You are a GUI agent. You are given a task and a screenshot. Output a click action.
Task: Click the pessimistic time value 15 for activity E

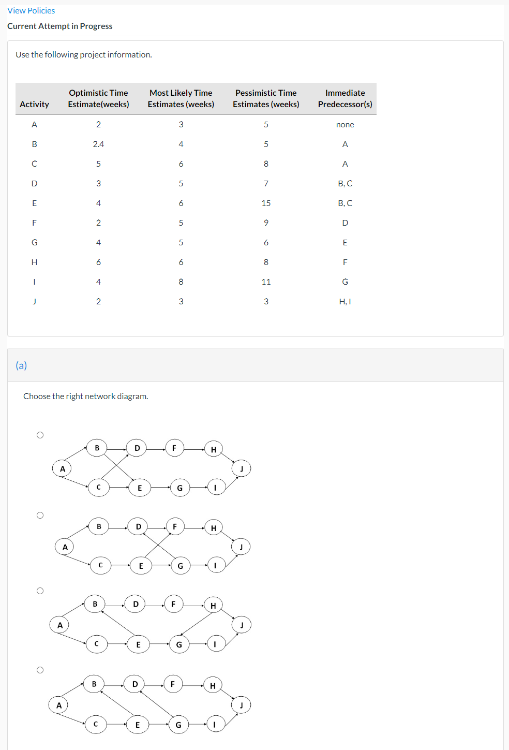[x=266, y=202]
